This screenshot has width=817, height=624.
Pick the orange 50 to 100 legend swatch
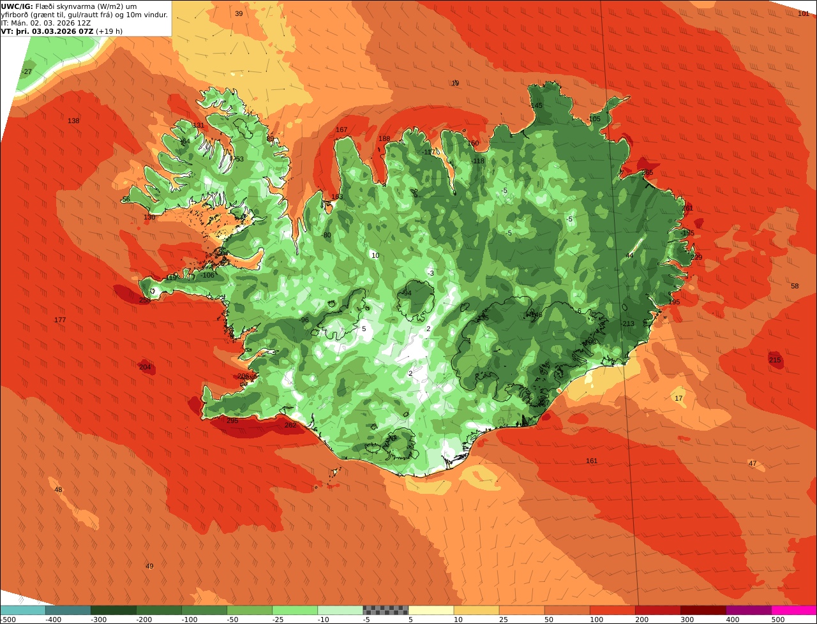[x=566, y=610]
